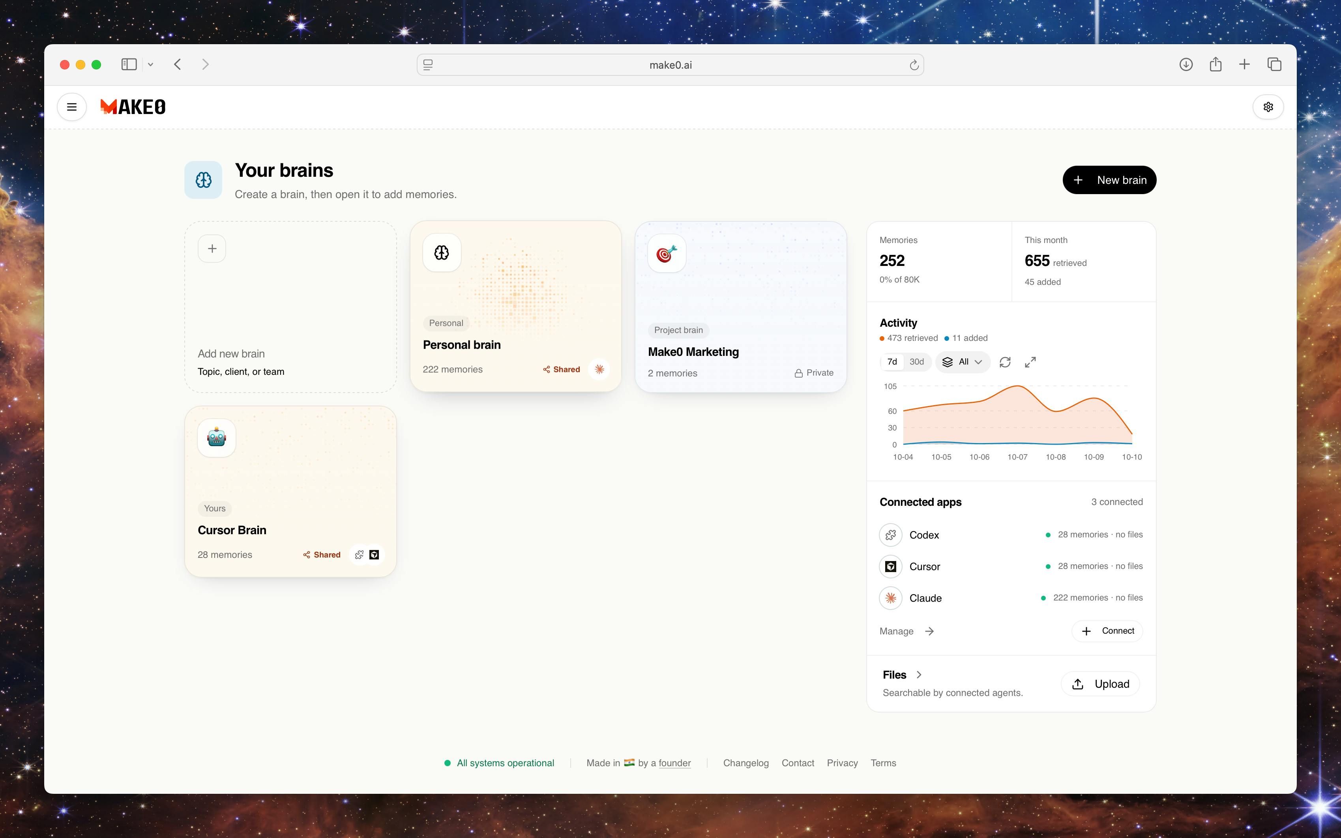
Task: Go back in Safari
Action: [178, 64]
